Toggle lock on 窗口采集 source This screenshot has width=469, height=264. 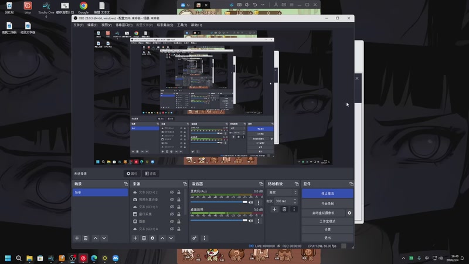pyautogui.click(x=179, y=214)
